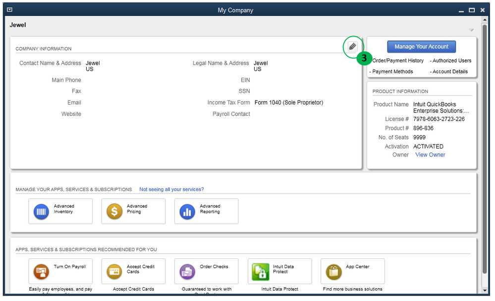Image resolution: width=495 pixels, height=301 pixels.
Task: Open the window menu icon in title bar
Action: (x=9, y=10)
